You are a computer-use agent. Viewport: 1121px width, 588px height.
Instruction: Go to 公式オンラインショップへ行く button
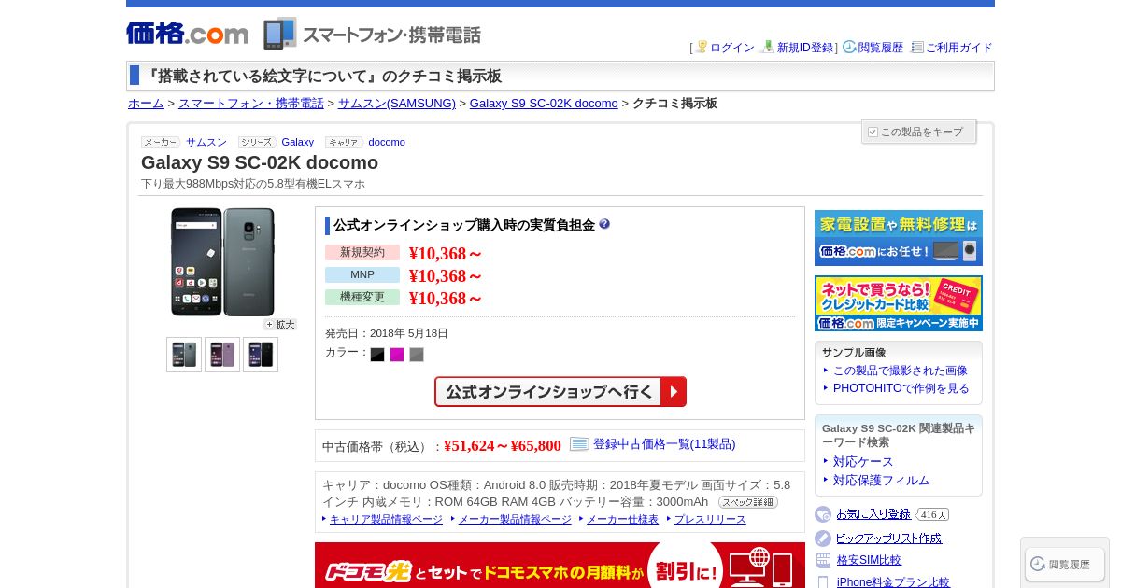(560, 392)
